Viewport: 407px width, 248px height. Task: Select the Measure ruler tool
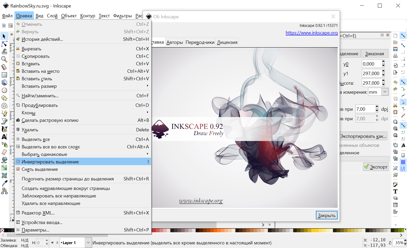[x=4, y=67]
